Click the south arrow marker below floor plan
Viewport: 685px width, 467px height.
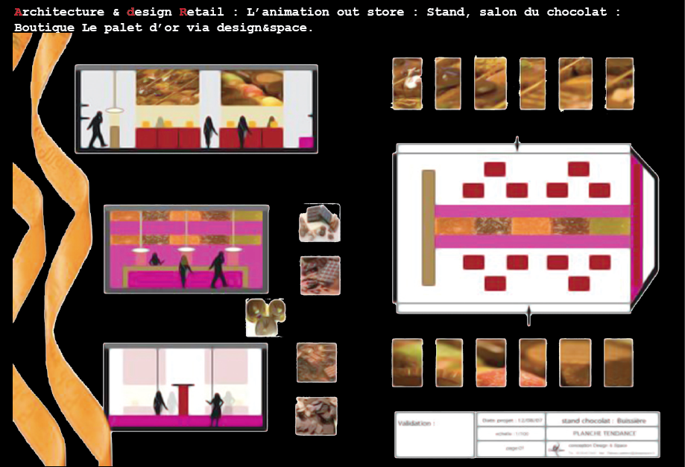coord(528,314)
